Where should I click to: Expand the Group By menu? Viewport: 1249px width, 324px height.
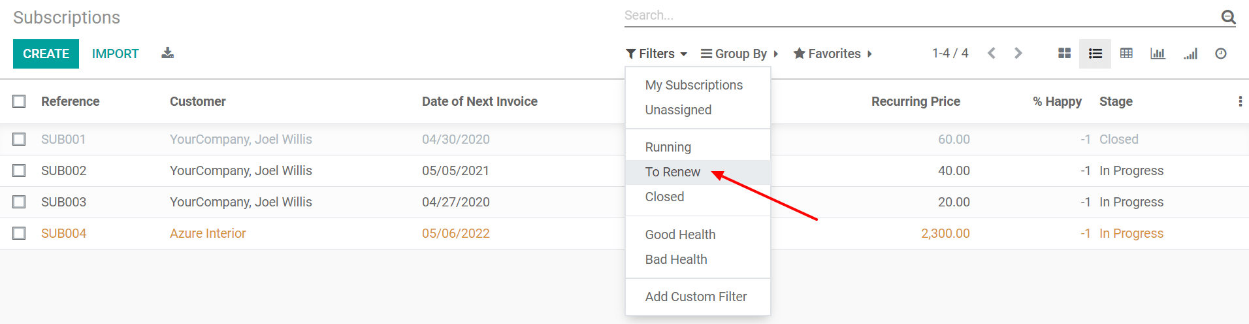coord(739,54)
